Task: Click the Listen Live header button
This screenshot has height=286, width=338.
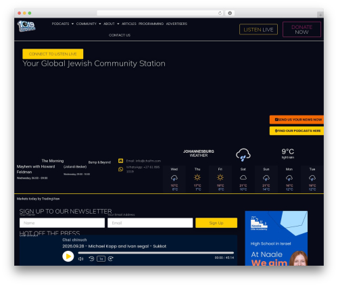Action: pyautogui.click(x=258, y=30)
